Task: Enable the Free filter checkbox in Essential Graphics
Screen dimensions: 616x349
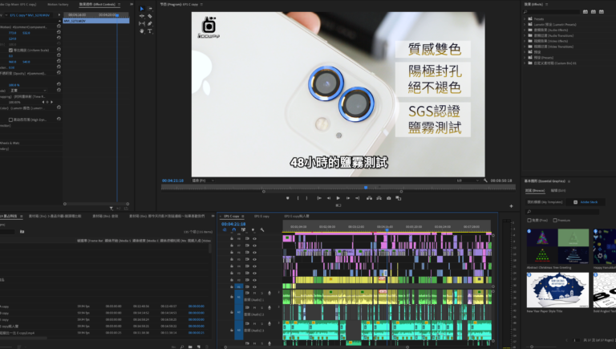Action: pyautogui.click(x=529, y=219)
